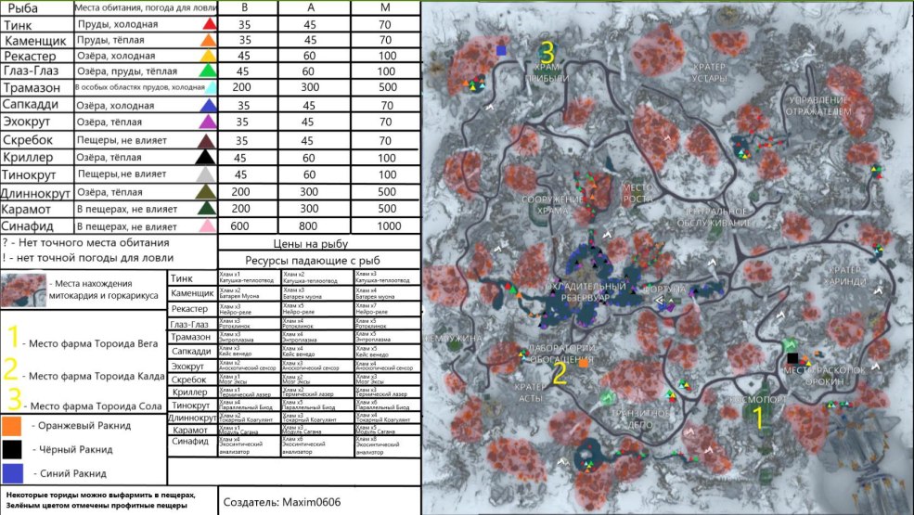Select the green triangle for Глаз-Глаз

209,71
